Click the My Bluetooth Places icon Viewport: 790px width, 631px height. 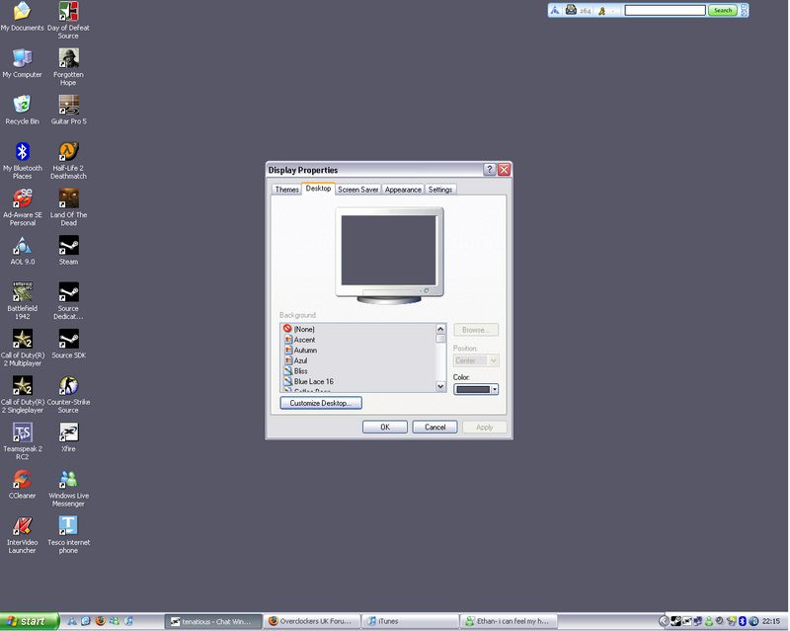[x=22, y=152]
